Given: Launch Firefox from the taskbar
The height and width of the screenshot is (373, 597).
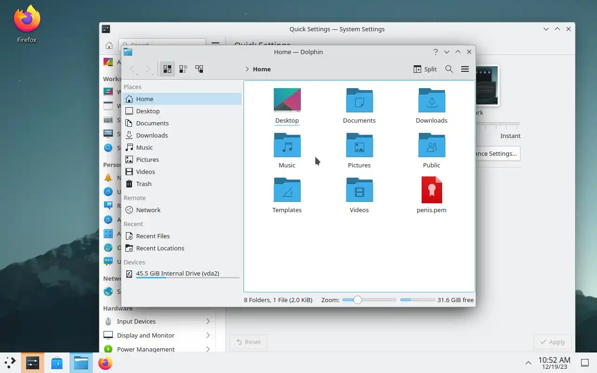Looking at the screenshot, I should pos(105,363).
